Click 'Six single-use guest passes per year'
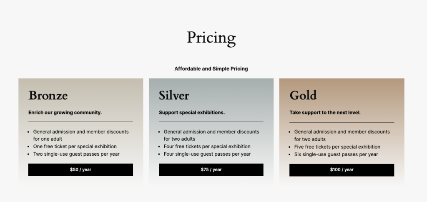This screenshot has width=427, height=202. click(336, 154)
